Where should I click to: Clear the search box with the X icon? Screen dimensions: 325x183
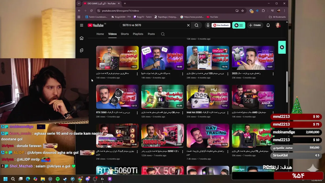coord(188,25)
